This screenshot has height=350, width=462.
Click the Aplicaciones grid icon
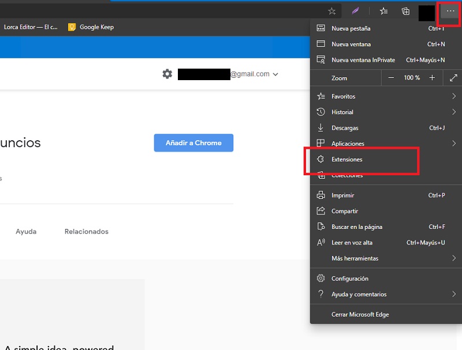tap(321, 143)
